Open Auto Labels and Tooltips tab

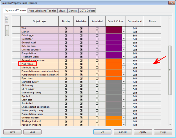(x=42, y=11)
